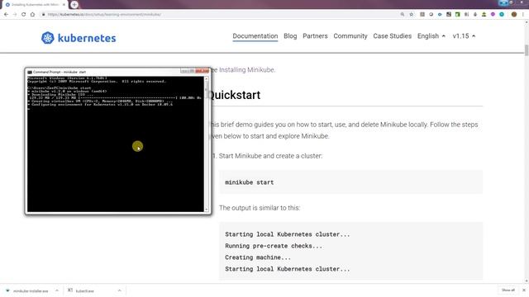Click the 'minikube start' code snippet
Image resolution: width=529 pixels, height=297 pixels.
tap(250, 182)
